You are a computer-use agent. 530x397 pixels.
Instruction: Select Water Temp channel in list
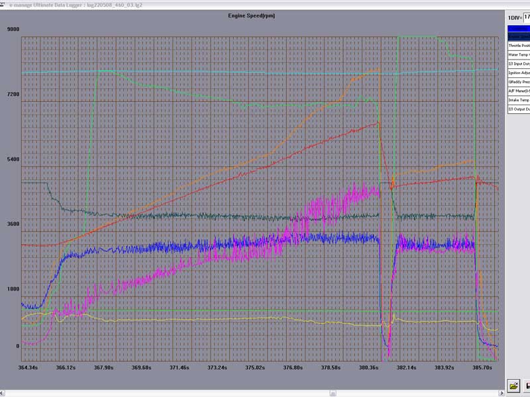click(x=519, y=54)
